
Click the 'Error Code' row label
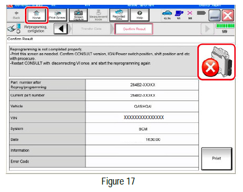coord(20,161)
